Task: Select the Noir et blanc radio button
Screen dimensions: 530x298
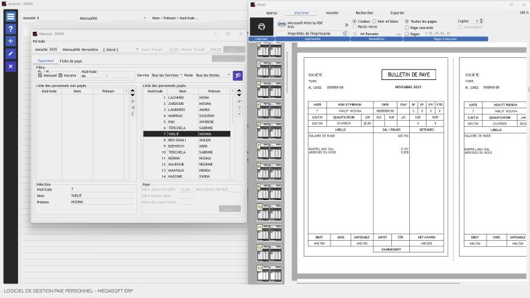Action: (374, 21)
